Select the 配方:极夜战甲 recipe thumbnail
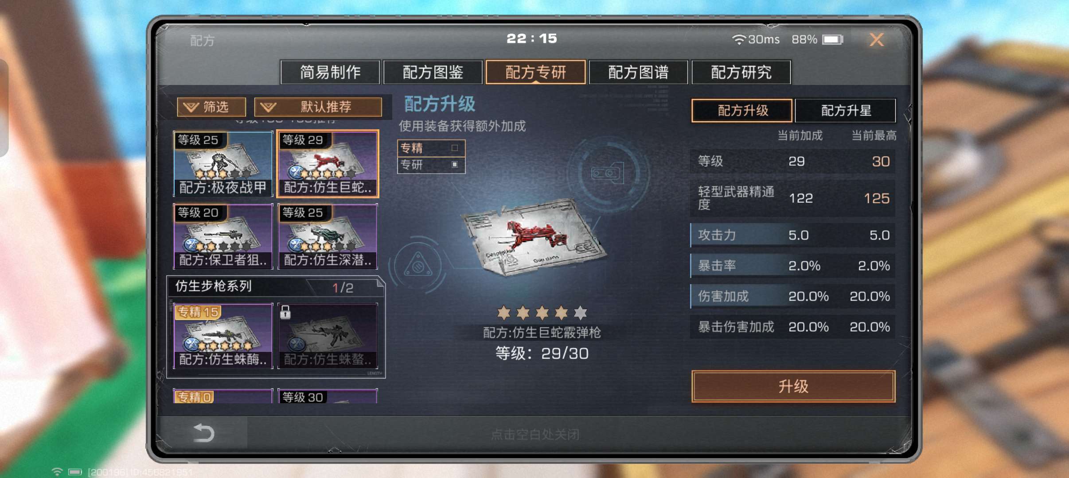 tap(223, 163)
